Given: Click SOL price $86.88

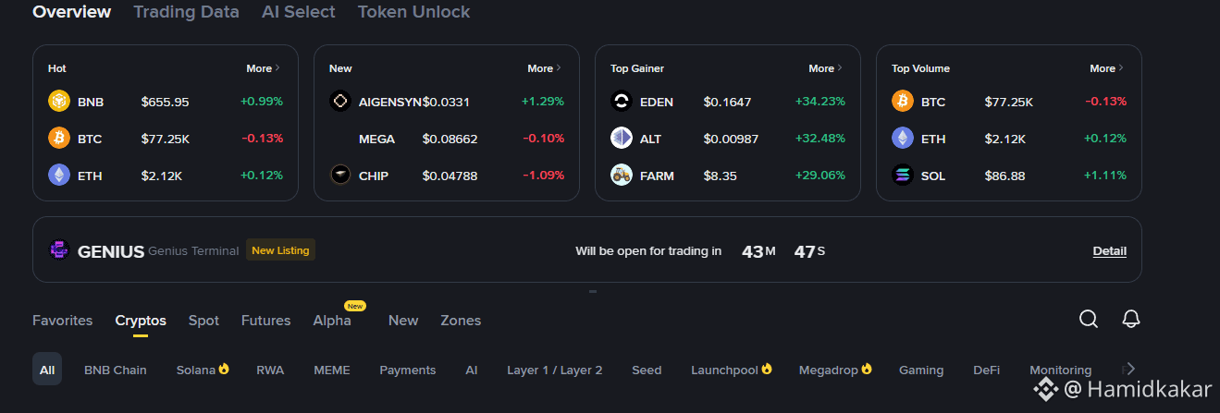Looking at the screenshot, I should coord(1005,176).
